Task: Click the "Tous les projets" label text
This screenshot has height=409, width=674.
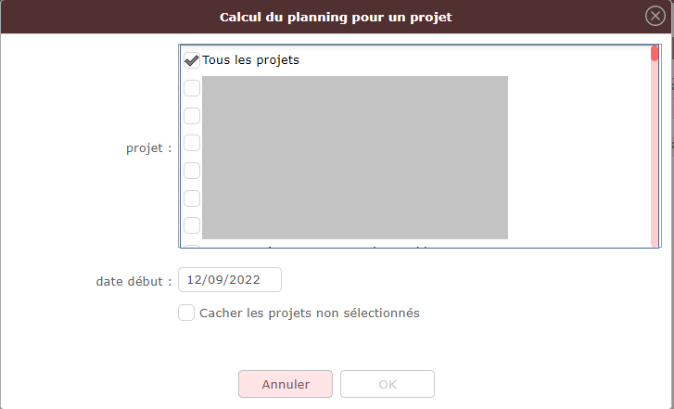Action: pyautogui.click(x=250, y=60)
